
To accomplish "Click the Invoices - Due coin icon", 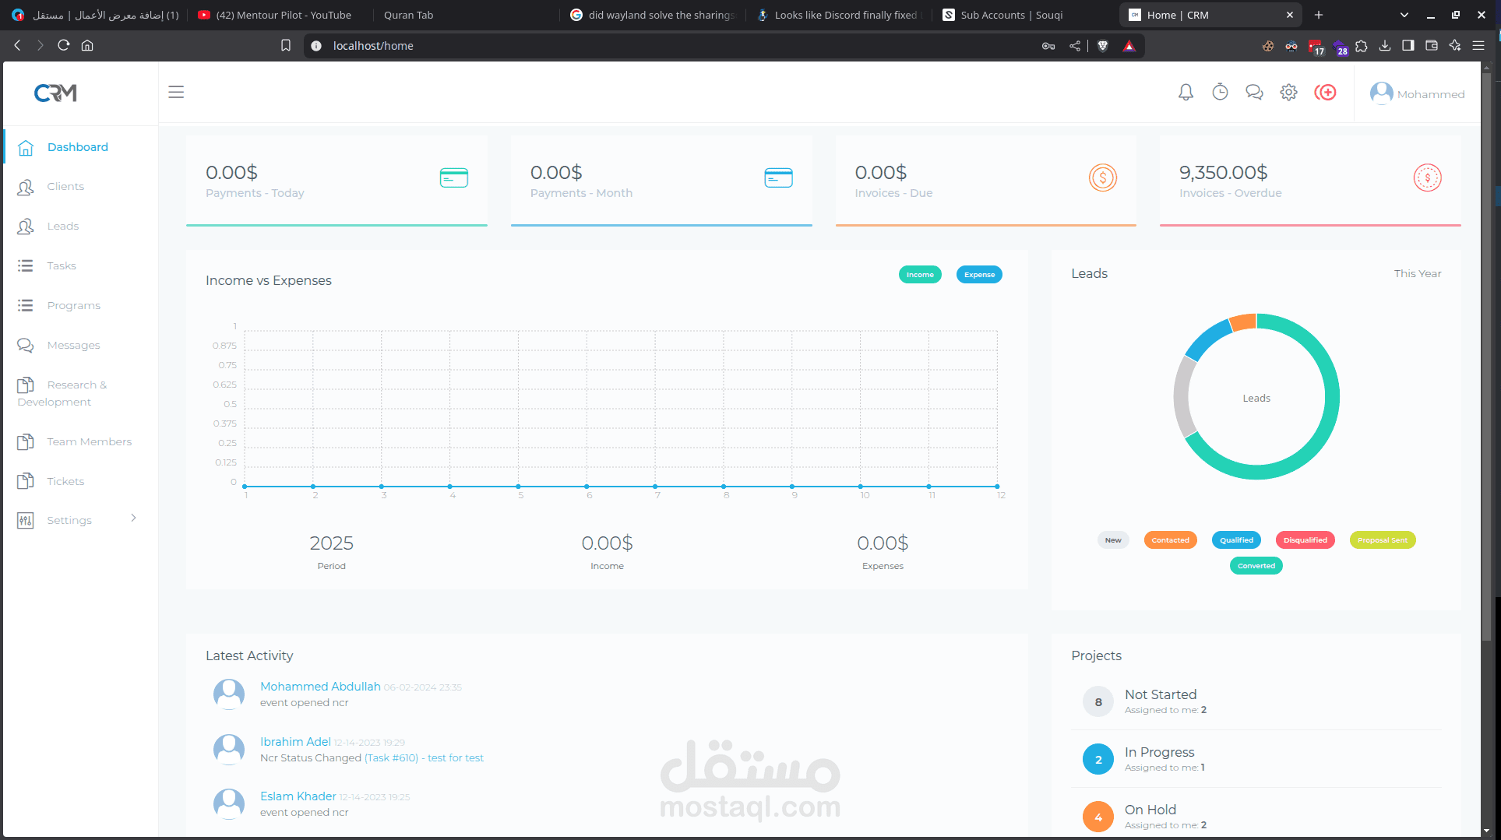I will pos(1102,178).
